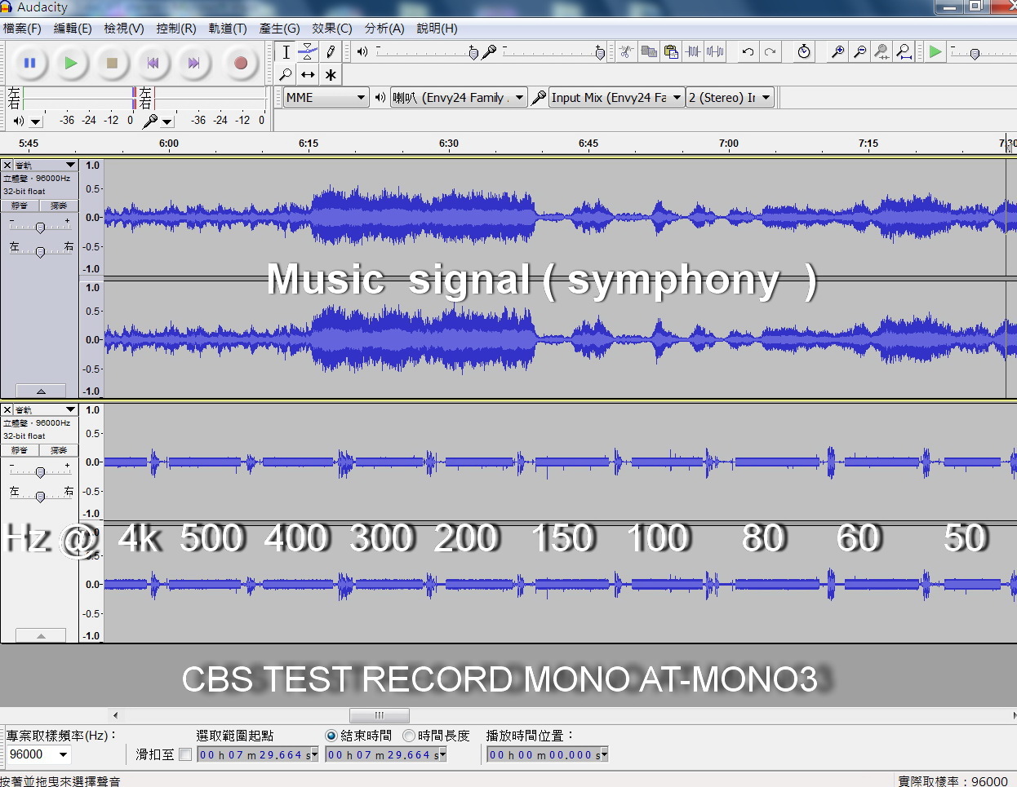
Task: Click the Trim audio icon
Action: [x=693, y=52]
